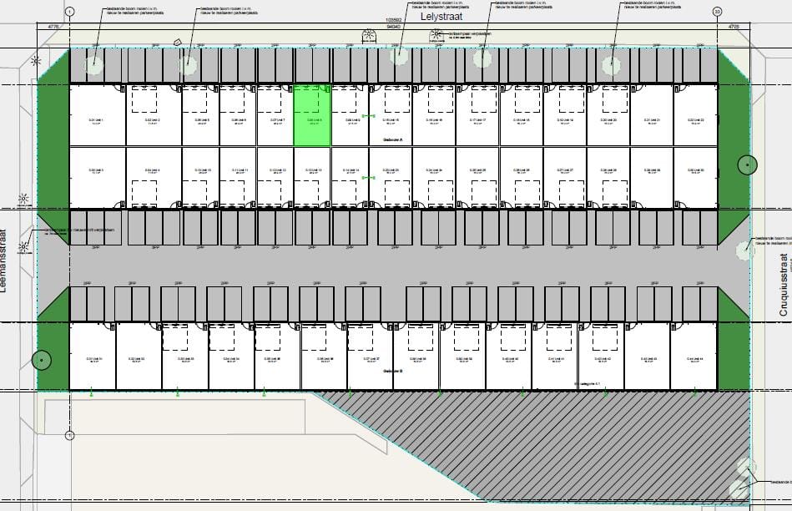Click the left lamp post symbol under Lelystraat
Screen dimensions: 792x511
click(x=368, y=35)
